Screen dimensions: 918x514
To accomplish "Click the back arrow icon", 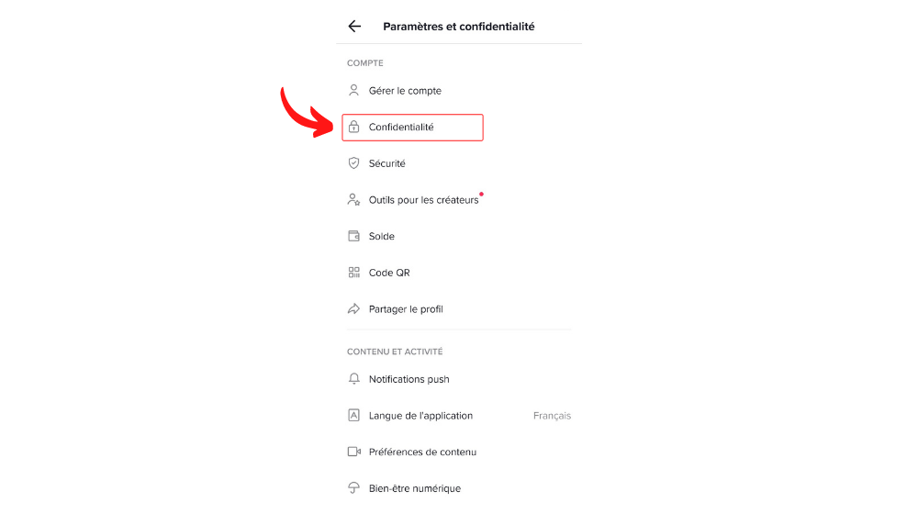I will pyautogui.click(x=354, y=27).
